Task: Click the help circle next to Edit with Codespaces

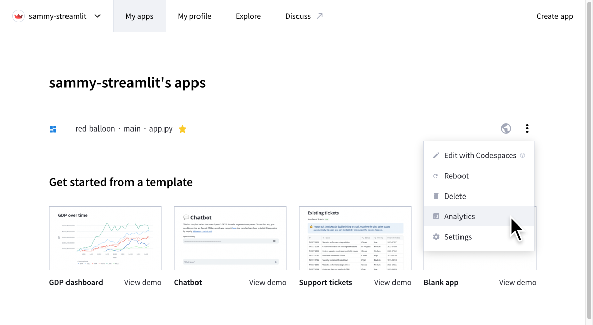Action: (x=522, y=155)
